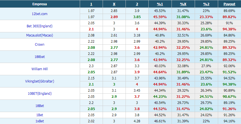Open 188bet bookmaker link

[40, 57]
